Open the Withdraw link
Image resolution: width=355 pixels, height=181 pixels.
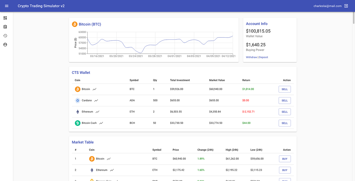251,57
